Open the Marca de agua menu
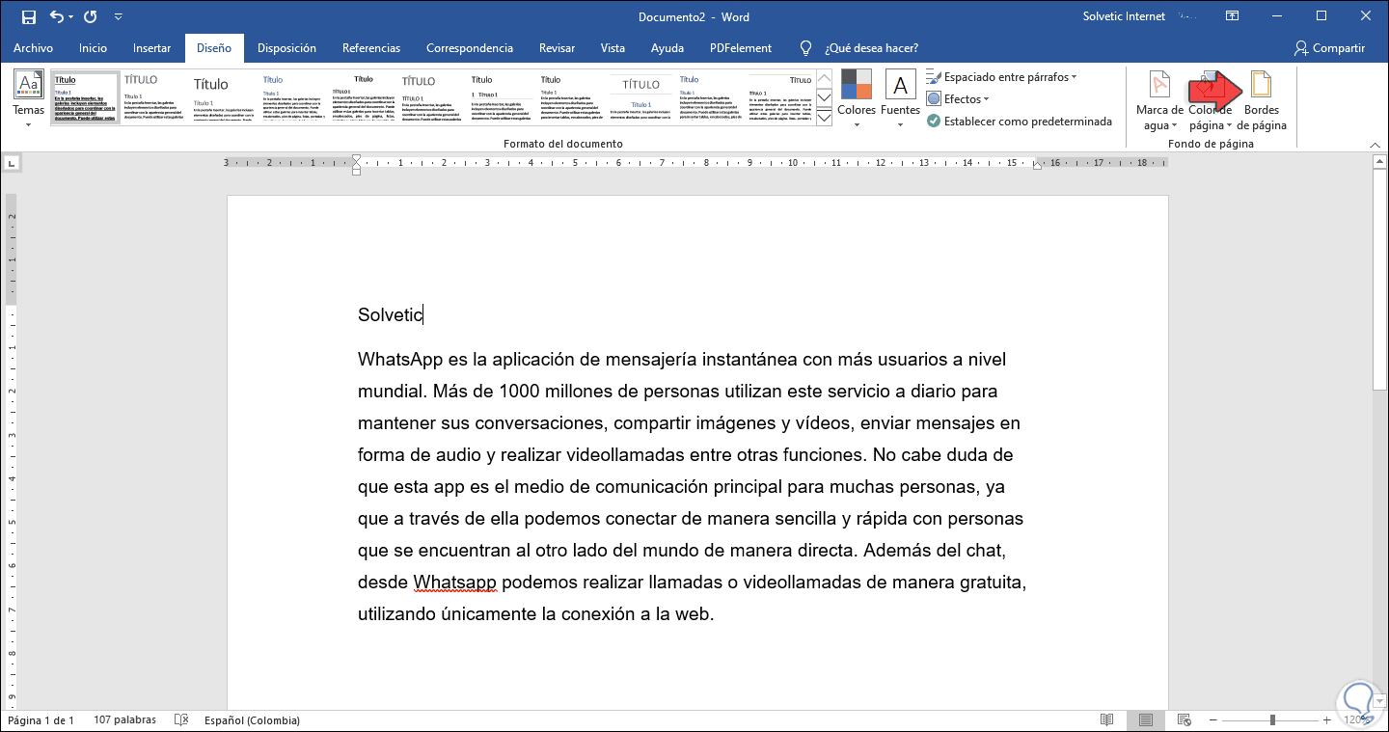 pyautogui.click(x=1159, y=100)
